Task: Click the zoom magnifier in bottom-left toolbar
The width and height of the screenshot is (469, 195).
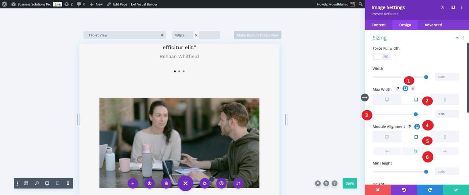Action: tap(37, 183)
